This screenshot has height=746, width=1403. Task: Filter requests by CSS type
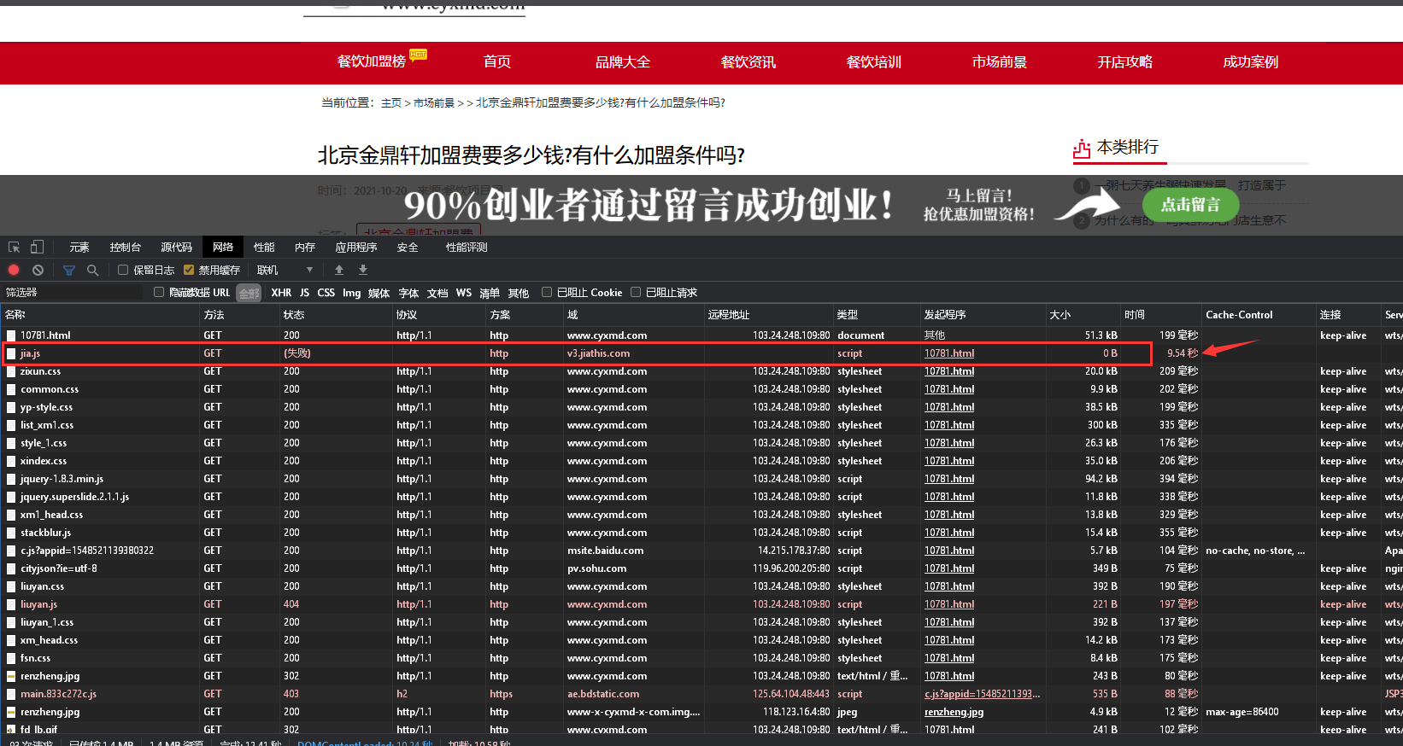pos(326,293)
